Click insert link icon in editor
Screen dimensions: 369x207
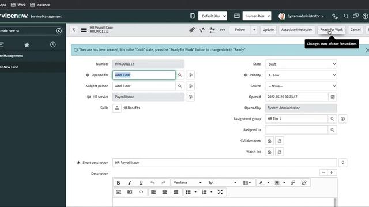293,183
